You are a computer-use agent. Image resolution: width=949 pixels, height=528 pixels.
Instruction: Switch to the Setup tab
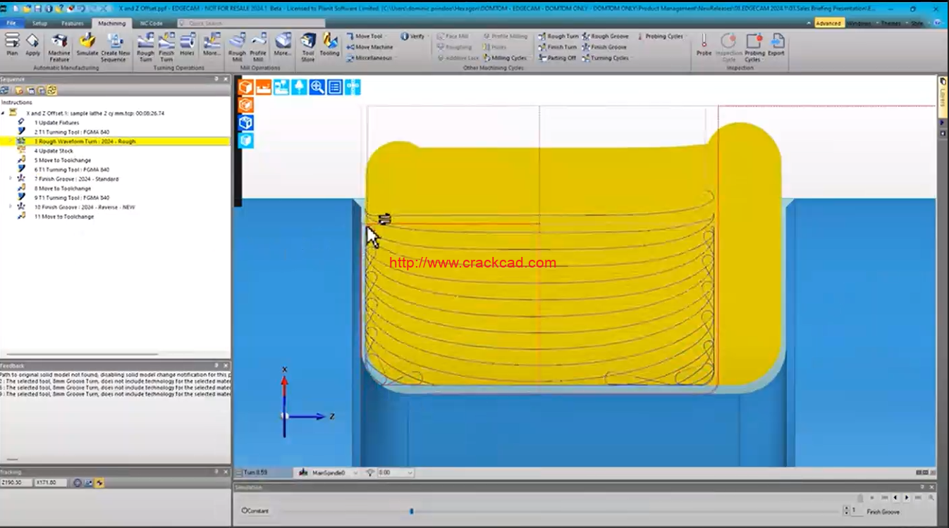click(x=39, y=23)
